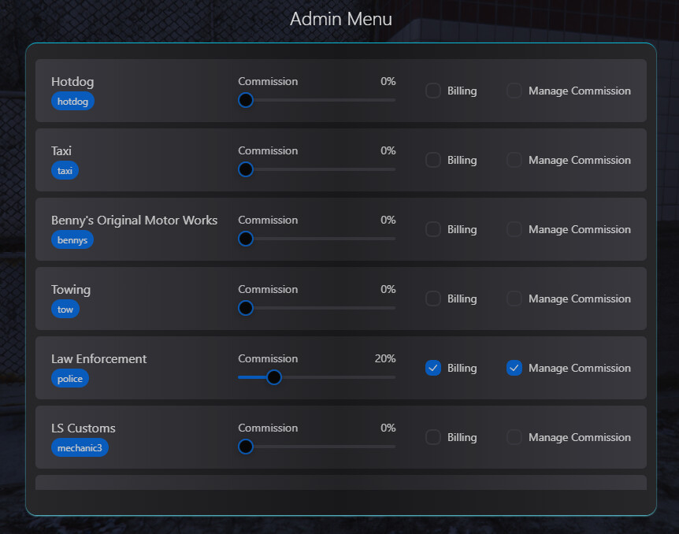
Task: Click the Towing commission slider handle
Action: 245,308
